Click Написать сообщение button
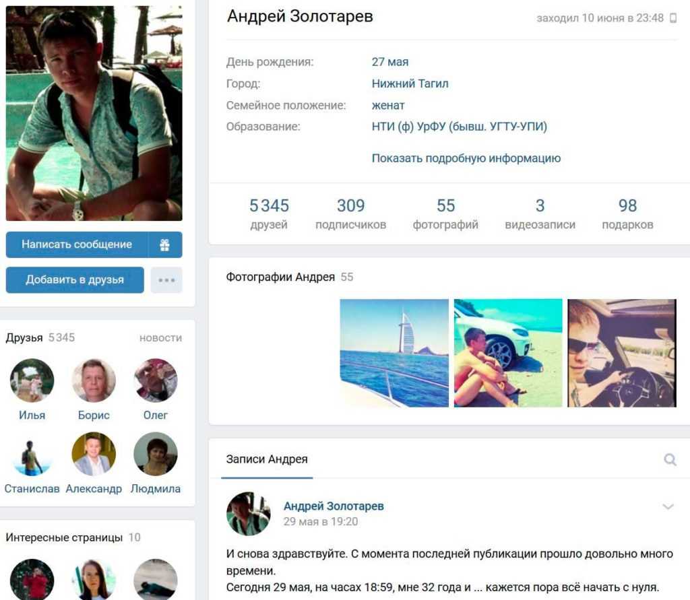Viewport: 690px width, 600px height. pyautogui.click(x=77, y=244)
